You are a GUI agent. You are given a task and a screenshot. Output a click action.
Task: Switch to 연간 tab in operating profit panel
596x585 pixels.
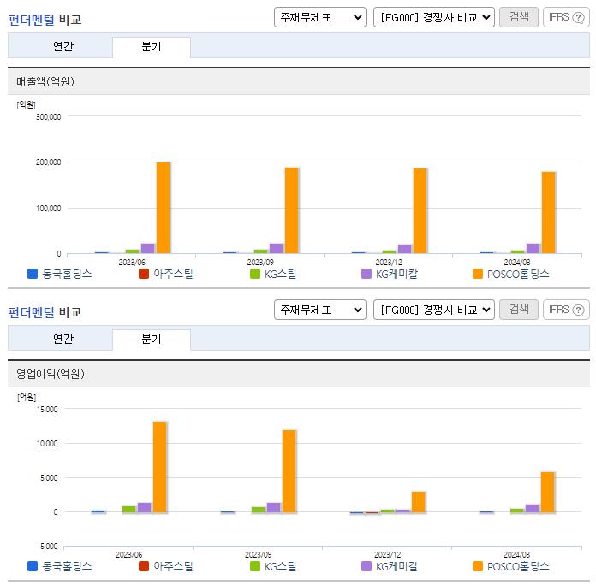pyautogui.click(x=63, y=339)
